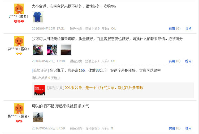
Task: Click 提问 on 吴***1's review
Action: pyautogui.click(x=188, y=128)
